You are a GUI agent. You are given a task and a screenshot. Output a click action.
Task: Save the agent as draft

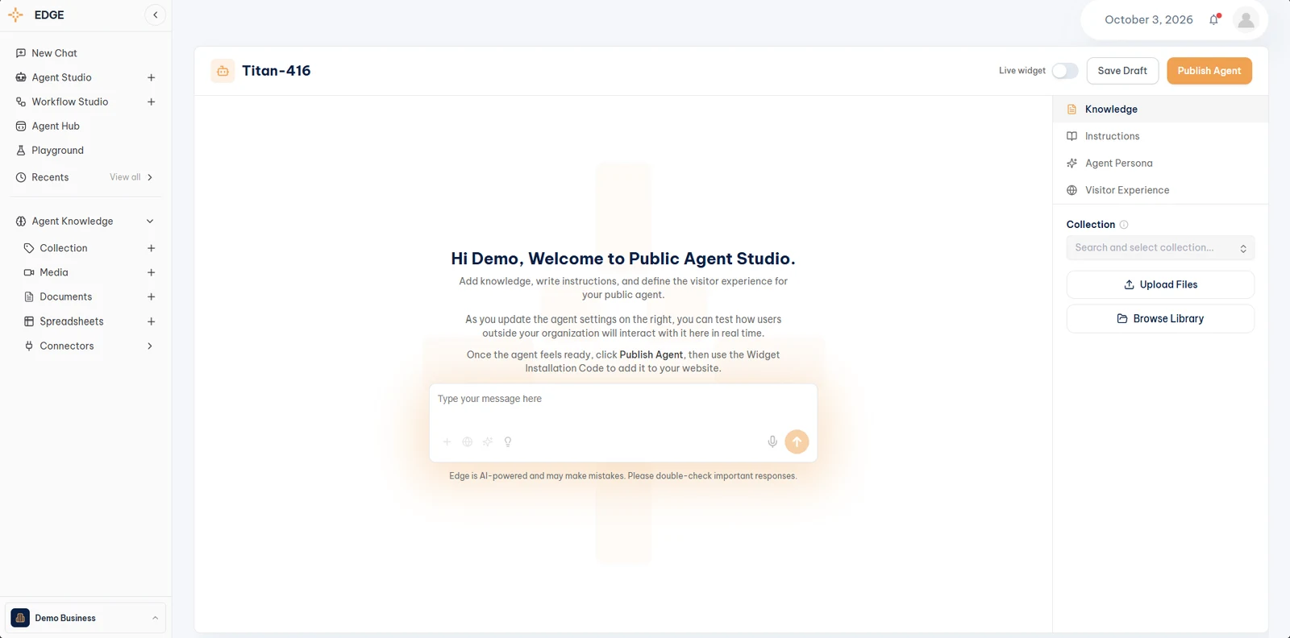pyautogui.click(x=1122, y=71)
